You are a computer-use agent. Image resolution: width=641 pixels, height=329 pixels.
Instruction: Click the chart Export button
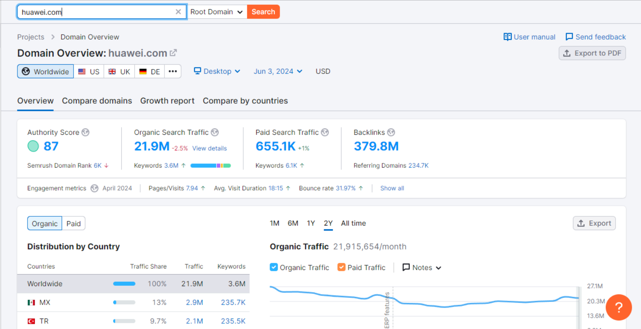(594, 223)
